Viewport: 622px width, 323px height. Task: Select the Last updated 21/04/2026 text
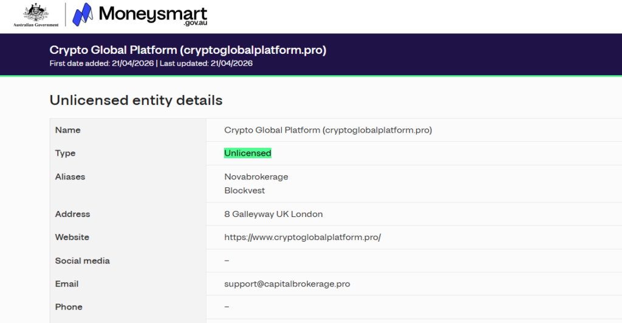coord(207,64)
